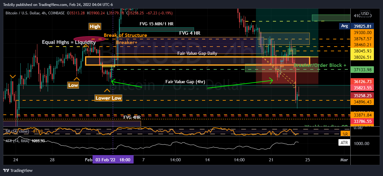The width and height of the screenshot is (383, 176).
Task: Select the green 37133.98 price tag
Action: coord(363,69)
